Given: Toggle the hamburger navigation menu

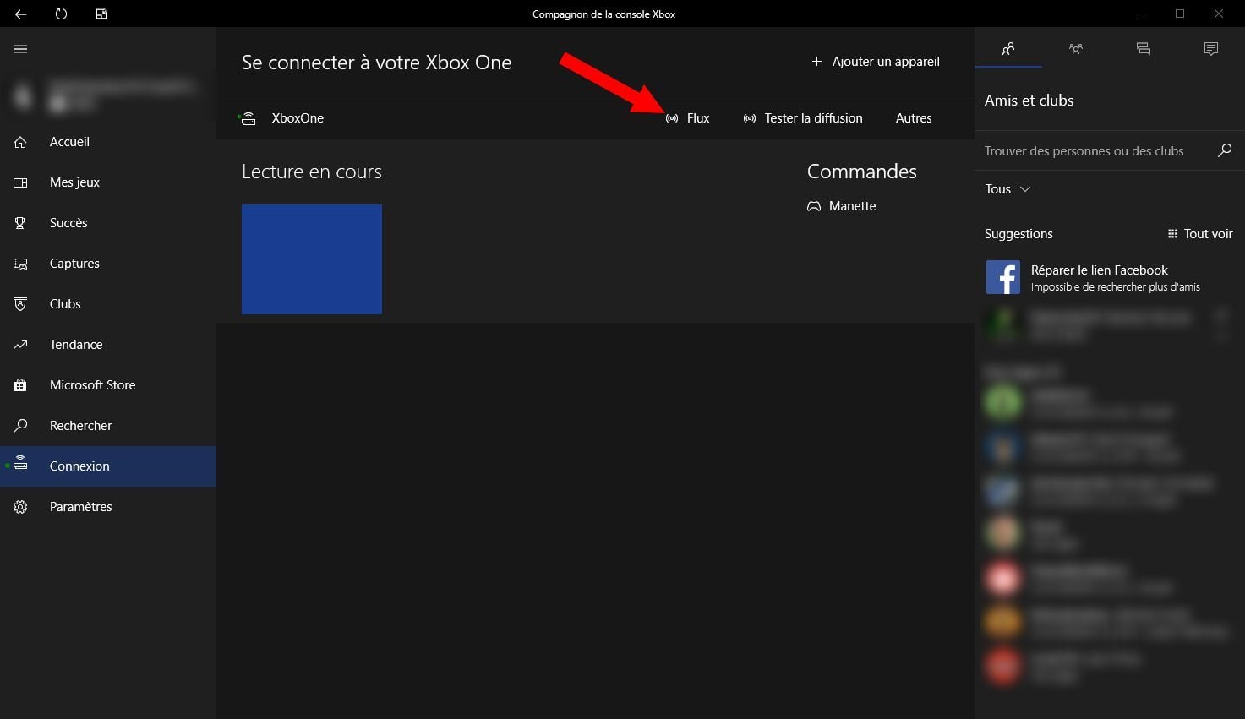Looking at the screenshot, I should point(21,49).
